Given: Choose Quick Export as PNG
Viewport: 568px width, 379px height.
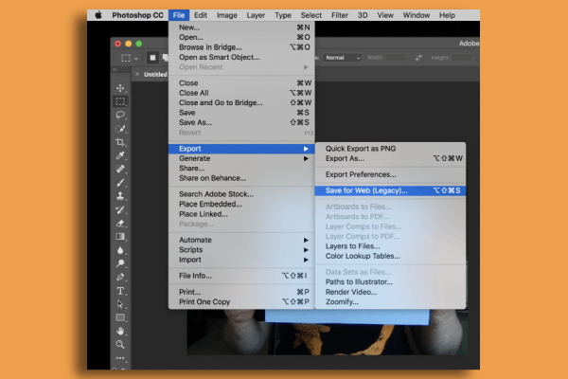Looking at the screenshot, I should (390, 149).
